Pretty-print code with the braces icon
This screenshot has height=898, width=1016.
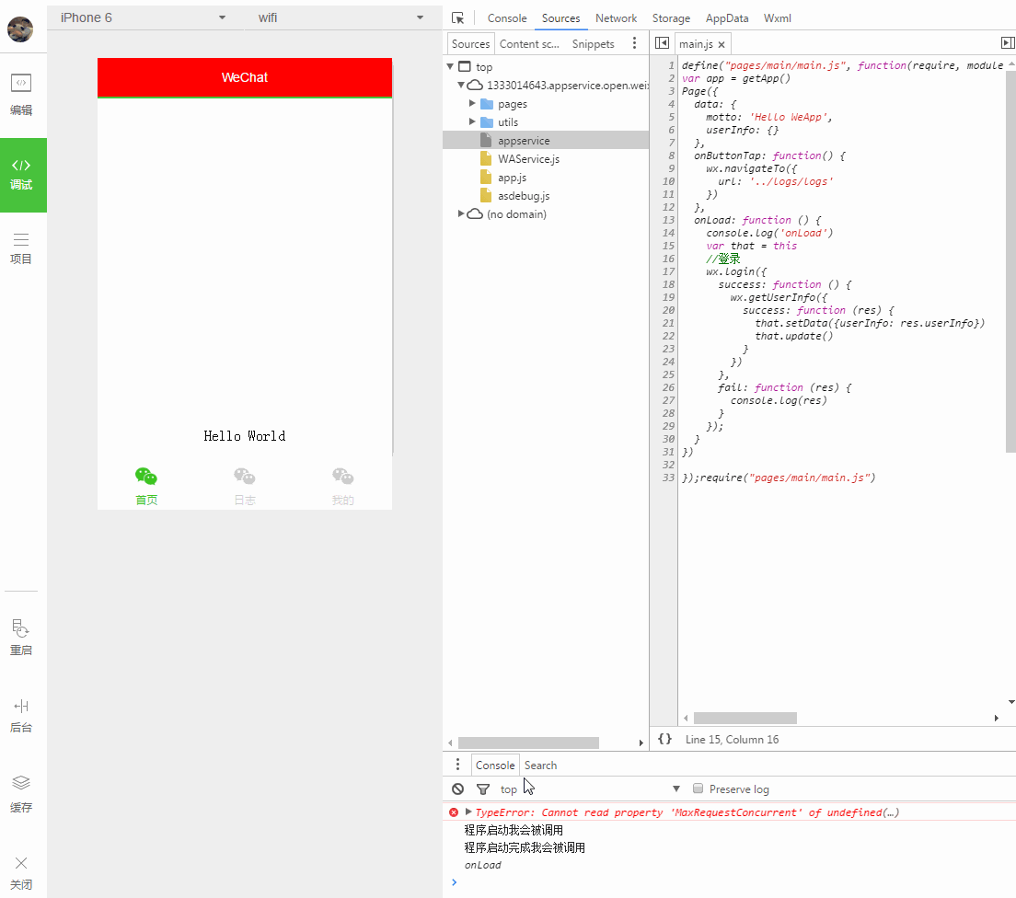pos(664,739)
